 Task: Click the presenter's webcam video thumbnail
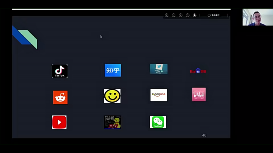258,17
